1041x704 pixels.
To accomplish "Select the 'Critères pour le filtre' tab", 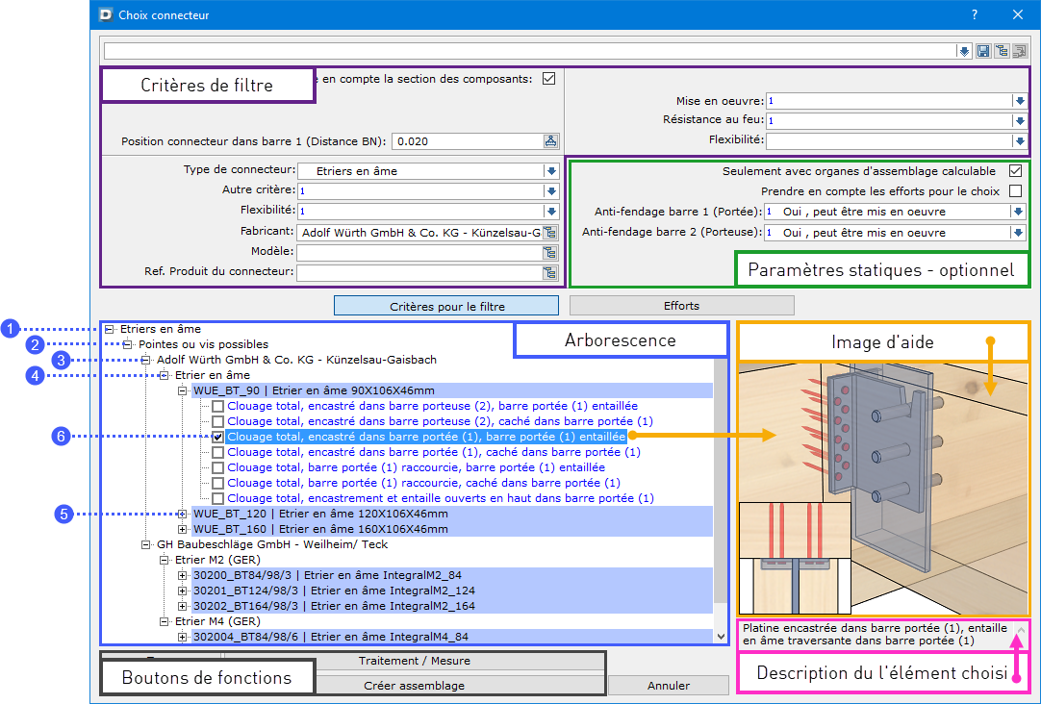I will click(446, 306).
